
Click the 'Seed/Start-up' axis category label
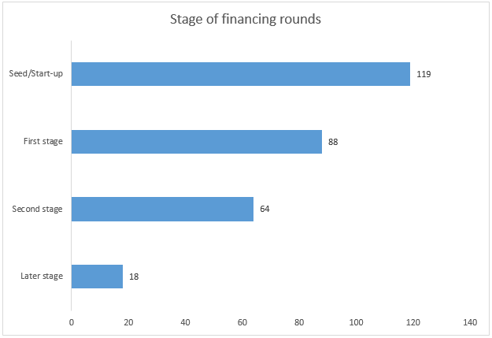tap(37, 74)
